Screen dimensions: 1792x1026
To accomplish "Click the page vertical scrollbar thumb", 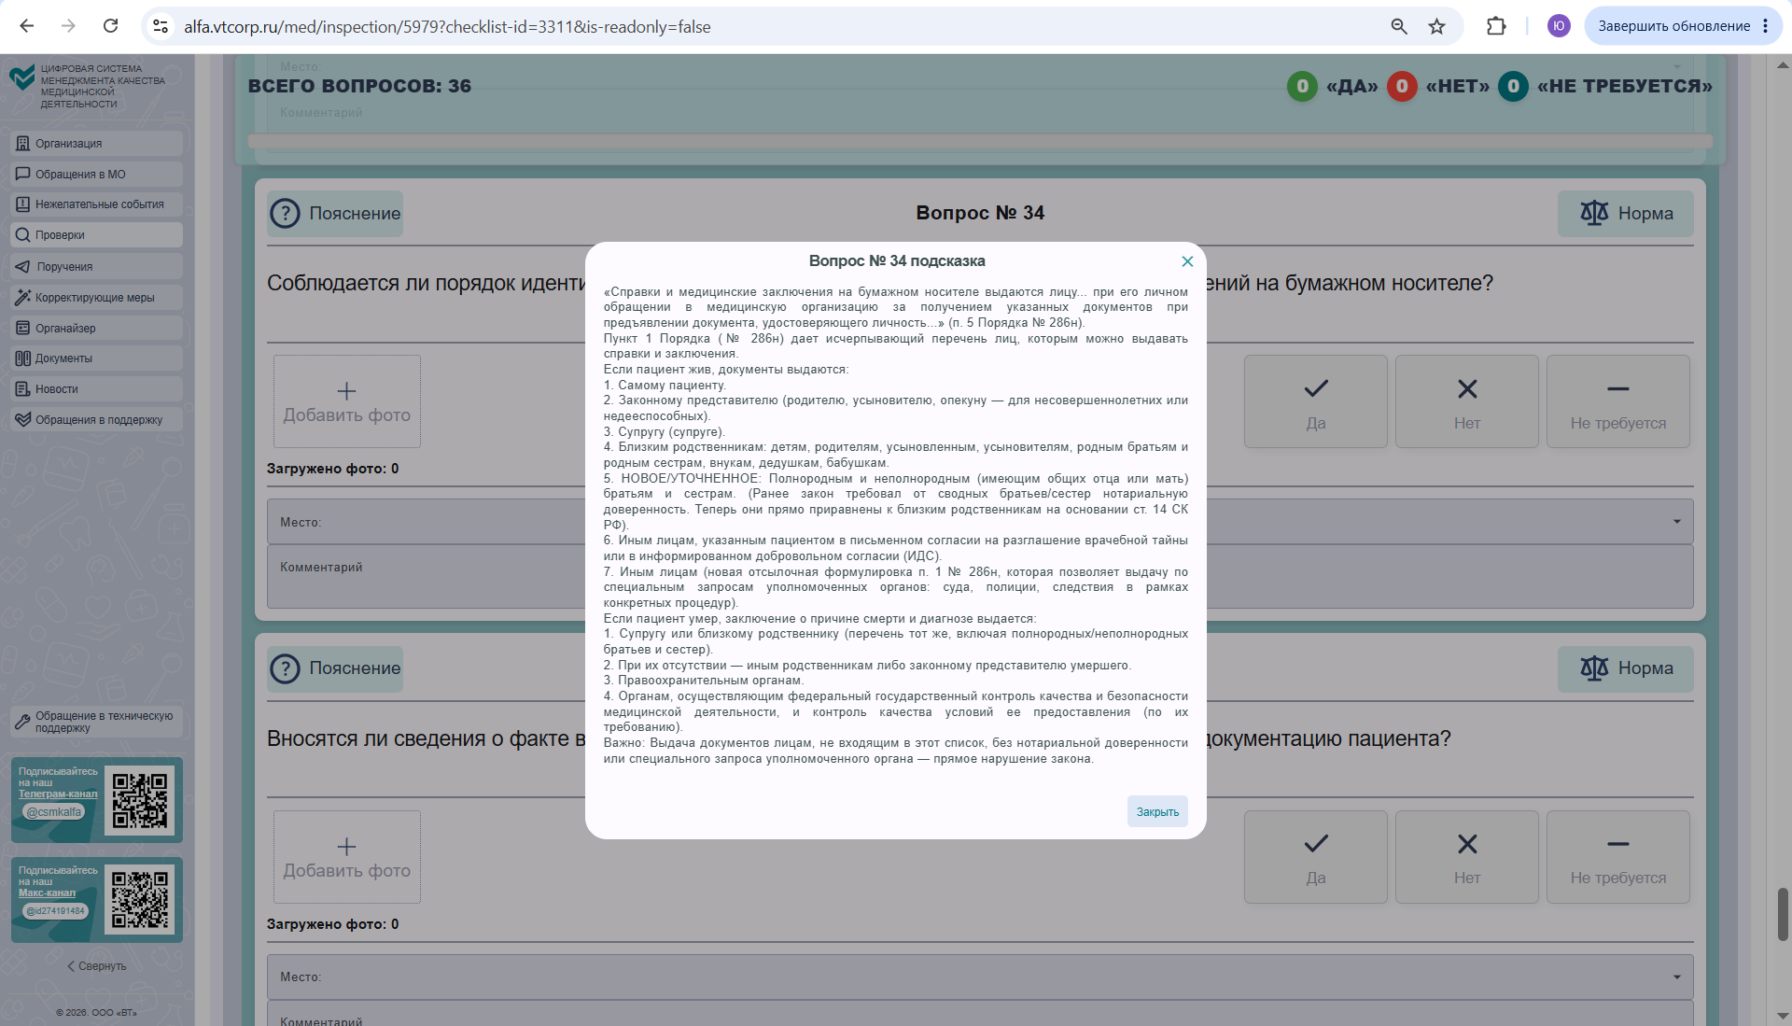I will pyautogui.click(x=1783, y=915).
